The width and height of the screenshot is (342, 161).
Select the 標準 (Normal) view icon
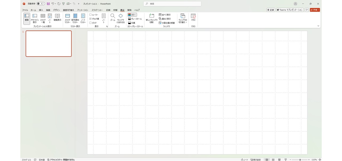point(27,19)
